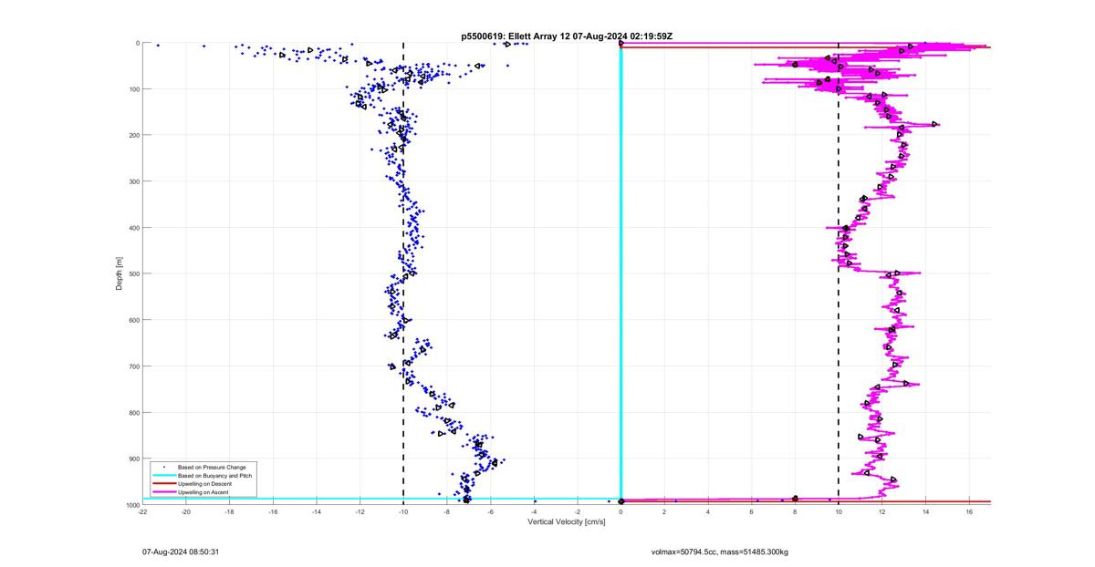1095x567 pixels.
Task: Click velocity axis tick label '-14'
Action: 317,512
